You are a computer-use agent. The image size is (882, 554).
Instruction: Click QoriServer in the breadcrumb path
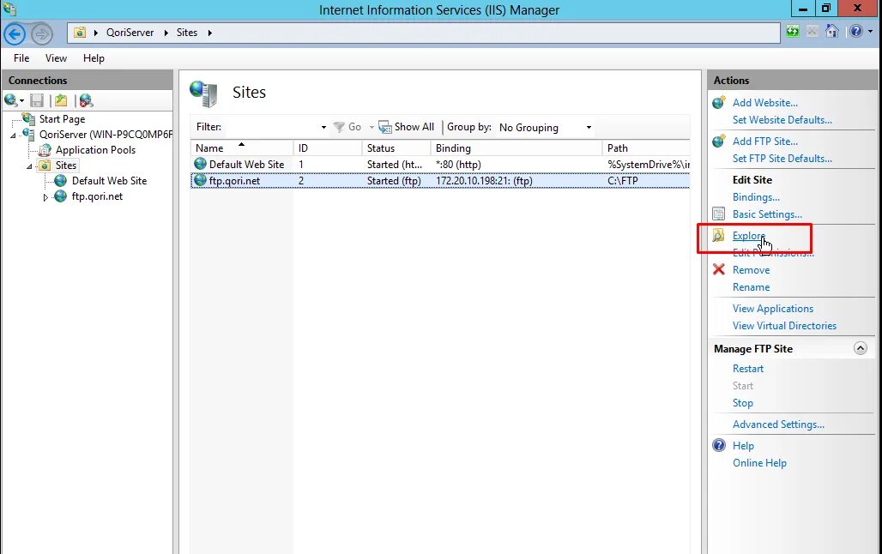[130, 33]
